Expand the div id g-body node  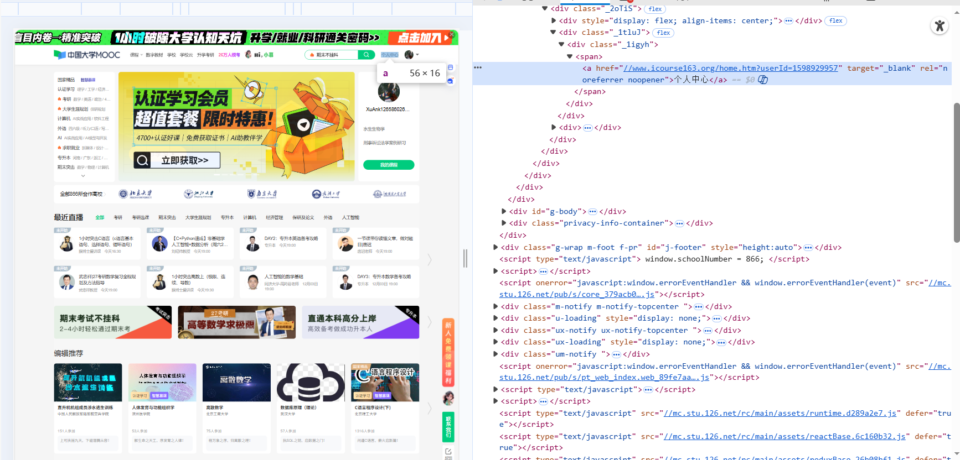tap(504, 211)
